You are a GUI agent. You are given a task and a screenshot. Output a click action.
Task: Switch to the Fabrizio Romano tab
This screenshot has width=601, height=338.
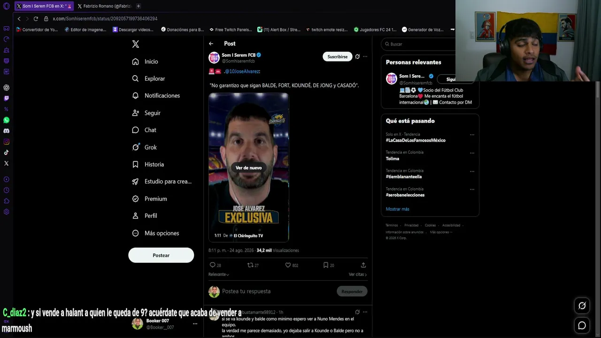(x=105, y=6)
